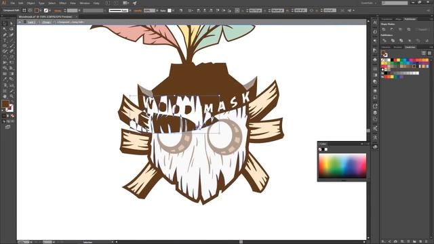The height and width of the screenshot is (244, 434).
Task: Click the Fill color box in toolbox
Action: tap(5, 104)
